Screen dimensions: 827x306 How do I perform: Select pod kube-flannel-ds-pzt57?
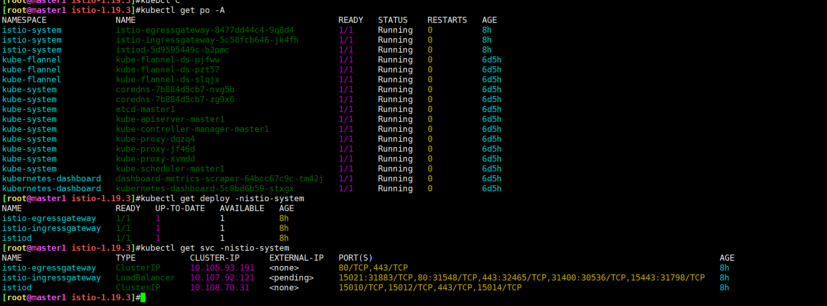coord(168,70)
